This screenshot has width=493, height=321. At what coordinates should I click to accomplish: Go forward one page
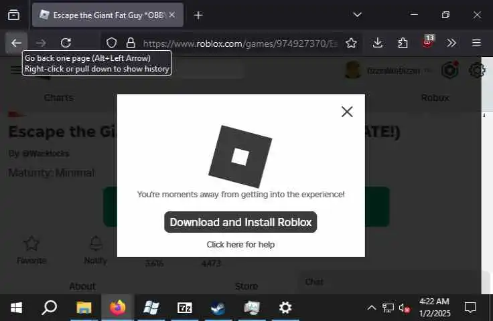click(x=41, y=43)
